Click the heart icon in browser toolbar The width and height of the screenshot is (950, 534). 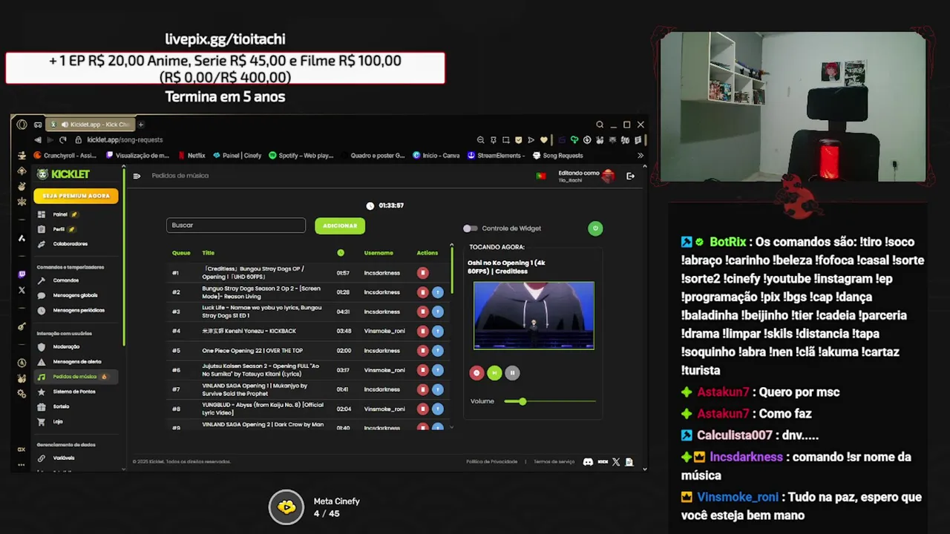pos(544,139)
